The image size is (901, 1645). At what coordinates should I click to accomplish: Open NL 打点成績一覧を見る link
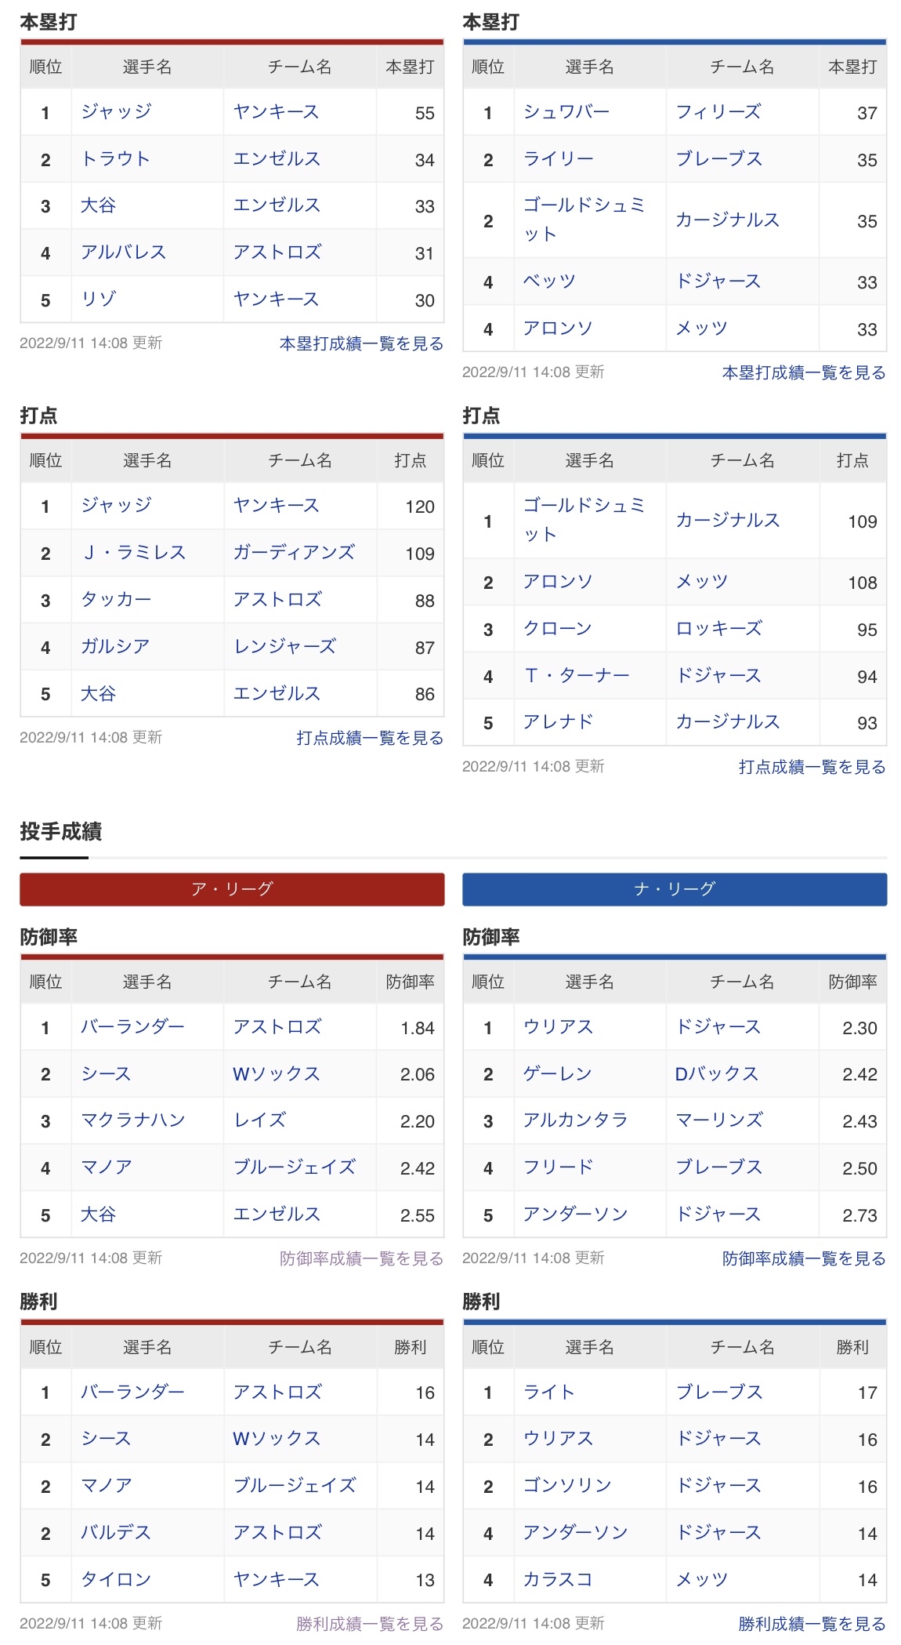tap(812, 767)
